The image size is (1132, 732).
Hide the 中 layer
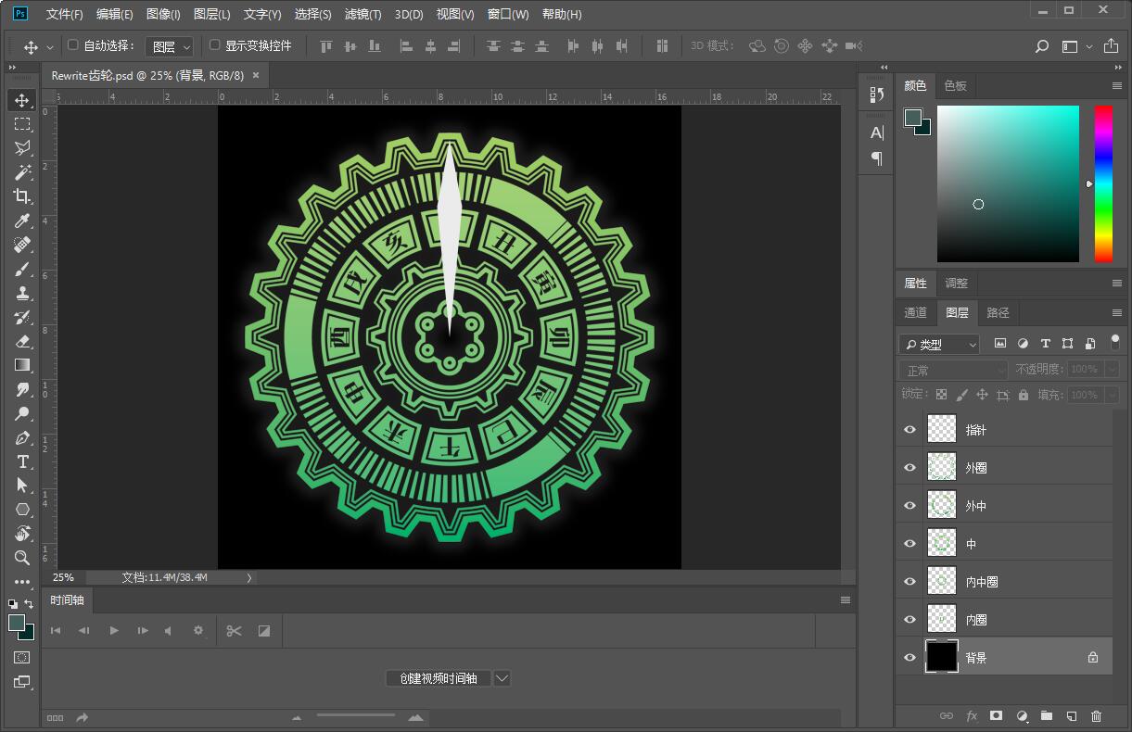[909, 544]
